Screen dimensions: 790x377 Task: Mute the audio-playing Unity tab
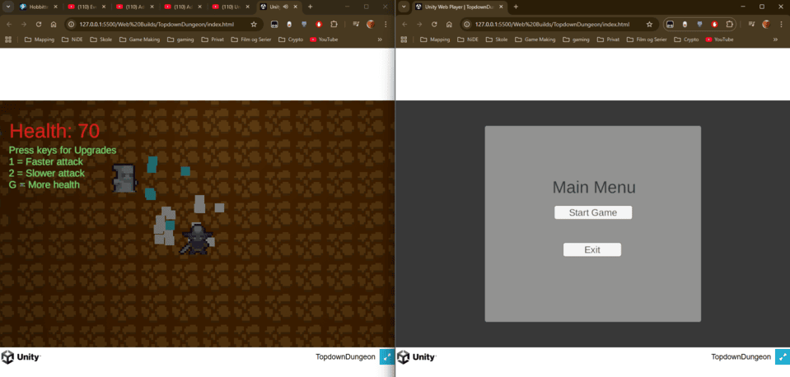284,7
